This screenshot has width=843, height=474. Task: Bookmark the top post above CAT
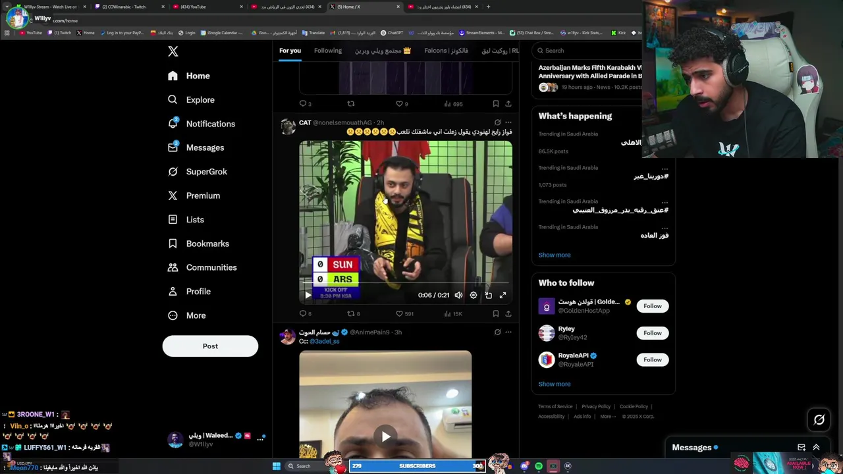(x=496, y=103)
